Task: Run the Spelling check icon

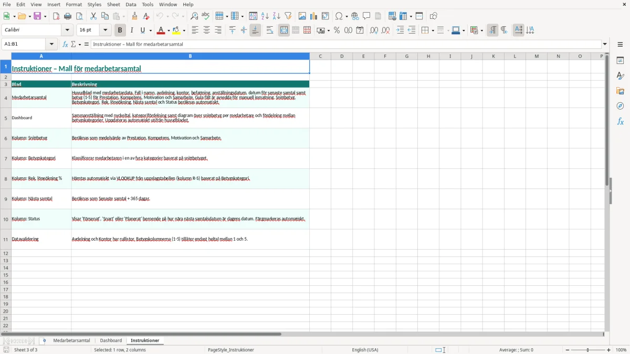Action: [x=206, y=16]
